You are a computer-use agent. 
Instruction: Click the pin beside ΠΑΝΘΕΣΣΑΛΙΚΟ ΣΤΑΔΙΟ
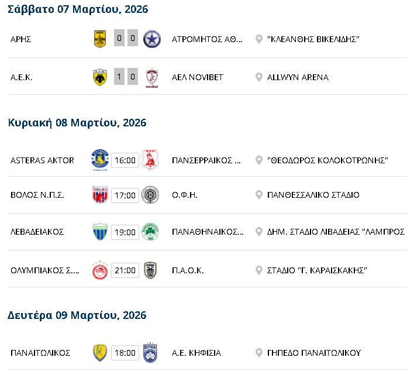click(x=259, y=195)
